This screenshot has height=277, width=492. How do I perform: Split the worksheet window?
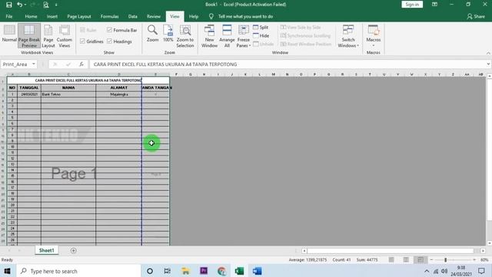coord(261,28)
